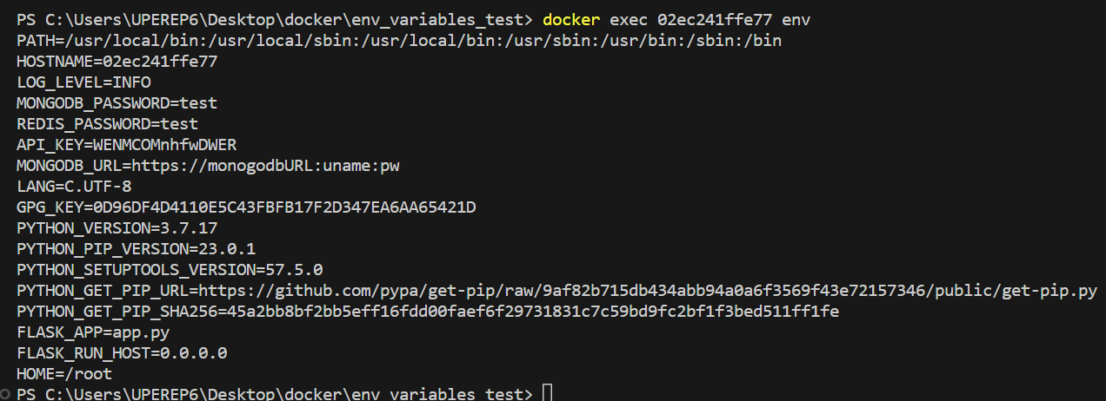Image resolution: width=1106 pixels, height=401 pixels.
Task: Click the PYTHON_GET_PIP_SHA256 hash line
Action: (428, 311)
